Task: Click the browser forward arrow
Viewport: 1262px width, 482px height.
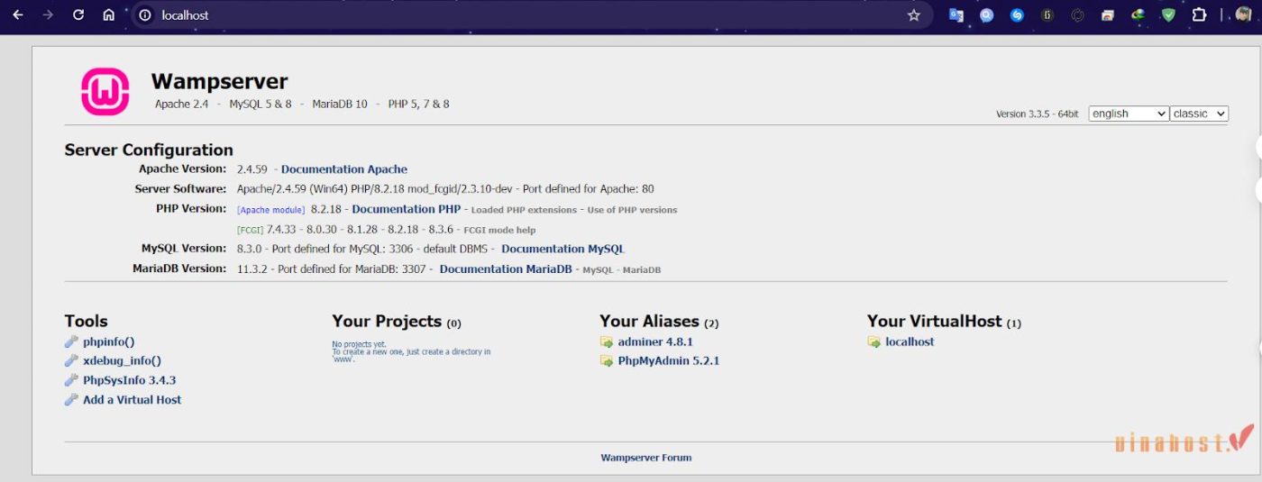Action: point(48,15)
